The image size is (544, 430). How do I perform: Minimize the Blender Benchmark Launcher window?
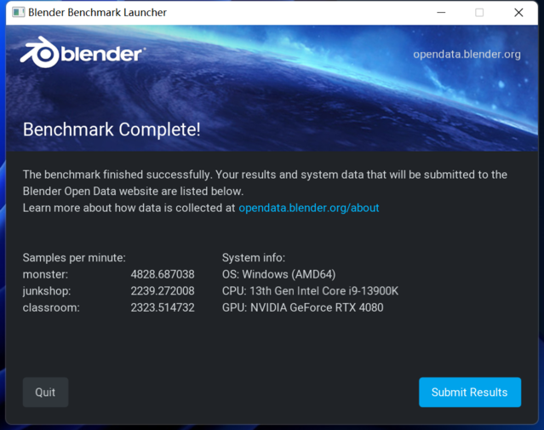(x=441, y=13)
